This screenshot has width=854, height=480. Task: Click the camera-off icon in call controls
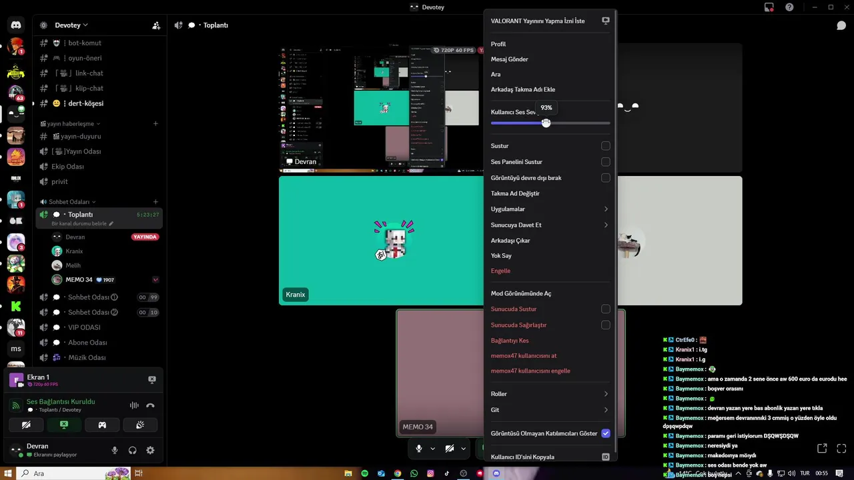coord(450,449)
